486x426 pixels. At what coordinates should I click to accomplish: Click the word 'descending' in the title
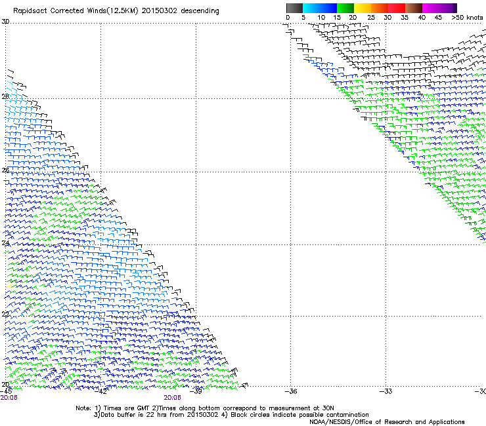(x=200, y=11)
